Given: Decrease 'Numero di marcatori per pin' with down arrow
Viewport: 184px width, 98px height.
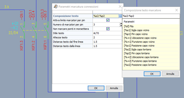Looking at the screenshot, I should click(121, 26).
